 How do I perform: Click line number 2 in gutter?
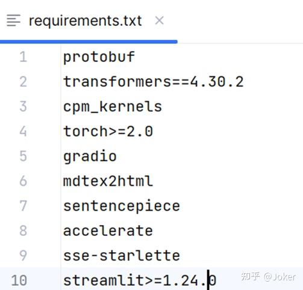tap(23, 82)
